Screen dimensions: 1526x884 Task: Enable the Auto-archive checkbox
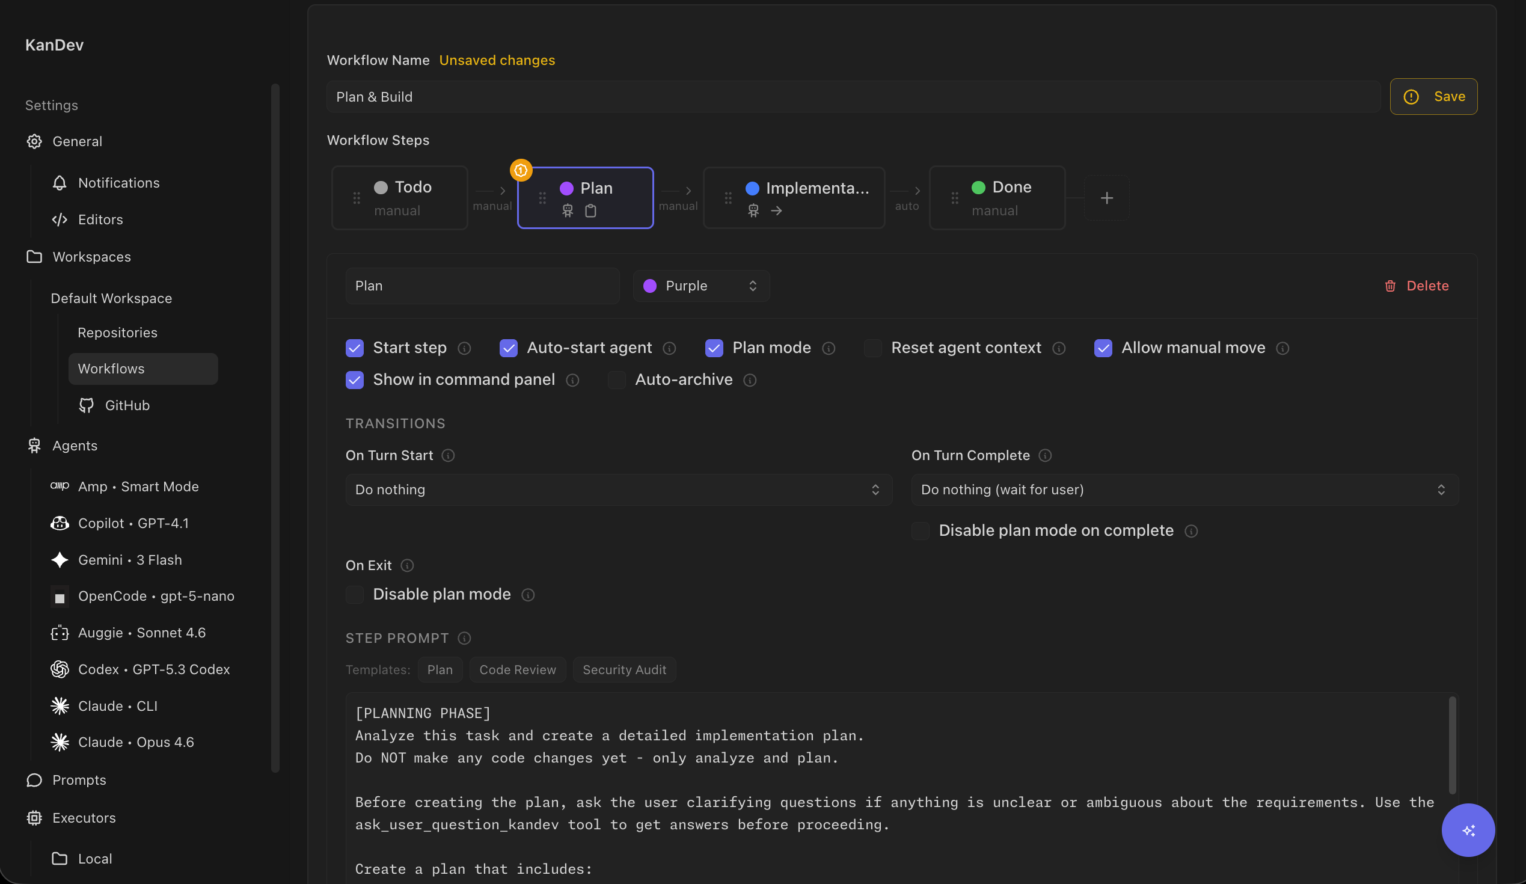pos(617,380)
